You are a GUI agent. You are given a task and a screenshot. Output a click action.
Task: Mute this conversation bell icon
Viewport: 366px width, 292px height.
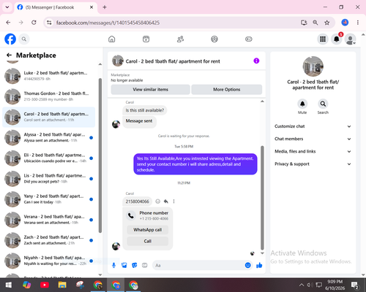302,104
